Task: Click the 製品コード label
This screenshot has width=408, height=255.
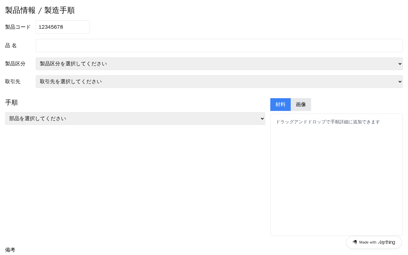Action: point(18,27)
